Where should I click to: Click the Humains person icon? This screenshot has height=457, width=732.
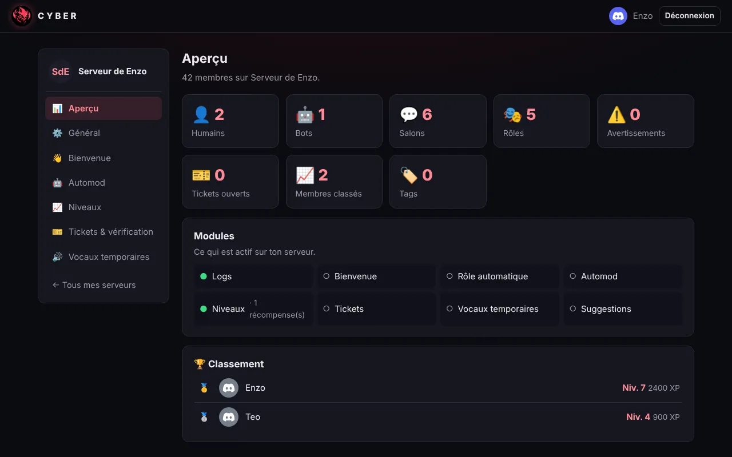(201, 115)
